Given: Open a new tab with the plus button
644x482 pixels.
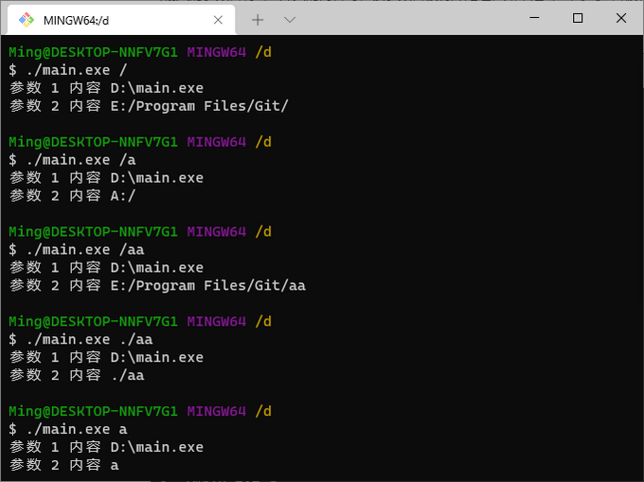Looking at the screenshot, I should pyautogui.click(x=258, y=19).
